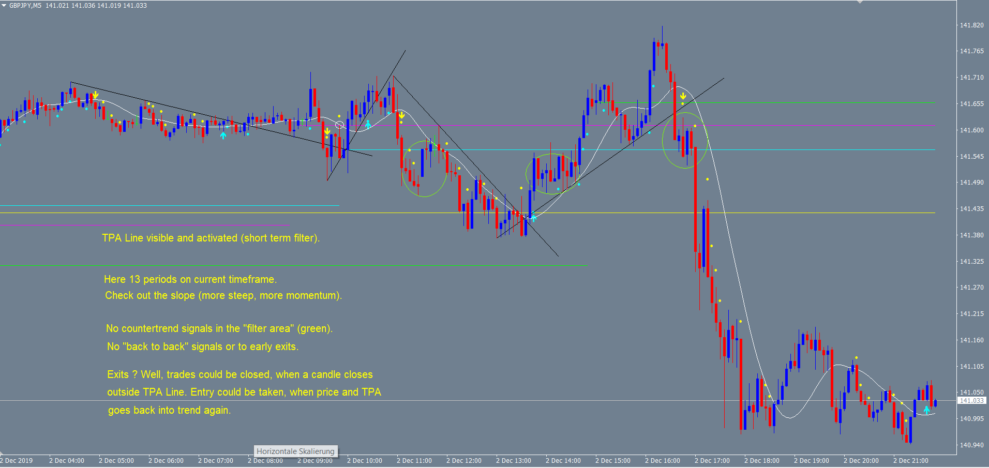Select the green horizontal line near 141.655
This screenshot has height=468, width=989.
coord(776,102)
